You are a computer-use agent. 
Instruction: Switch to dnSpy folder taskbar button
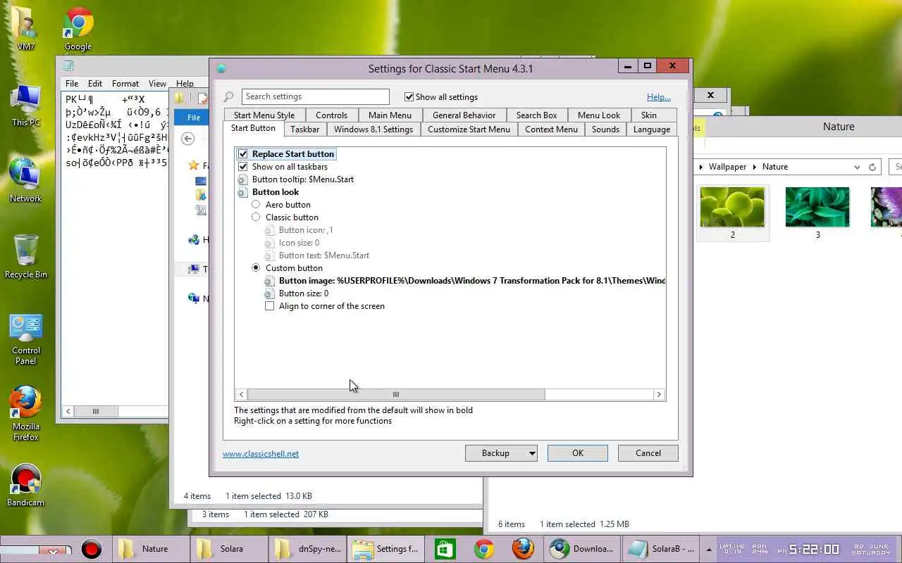point(307,549)
